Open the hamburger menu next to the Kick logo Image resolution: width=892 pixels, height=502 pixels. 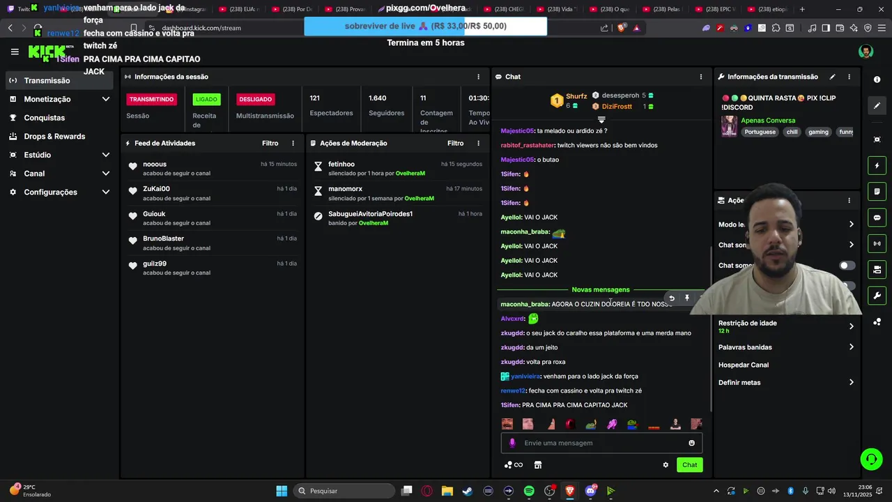tap(15, 52)
